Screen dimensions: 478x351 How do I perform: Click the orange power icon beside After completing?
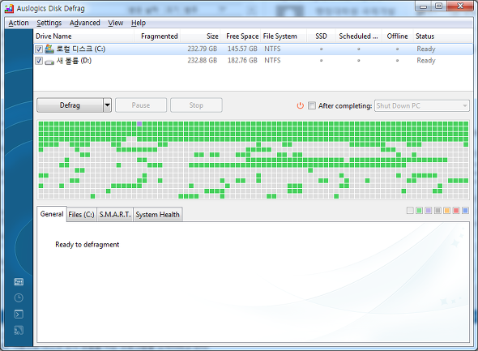pos(301,105)
